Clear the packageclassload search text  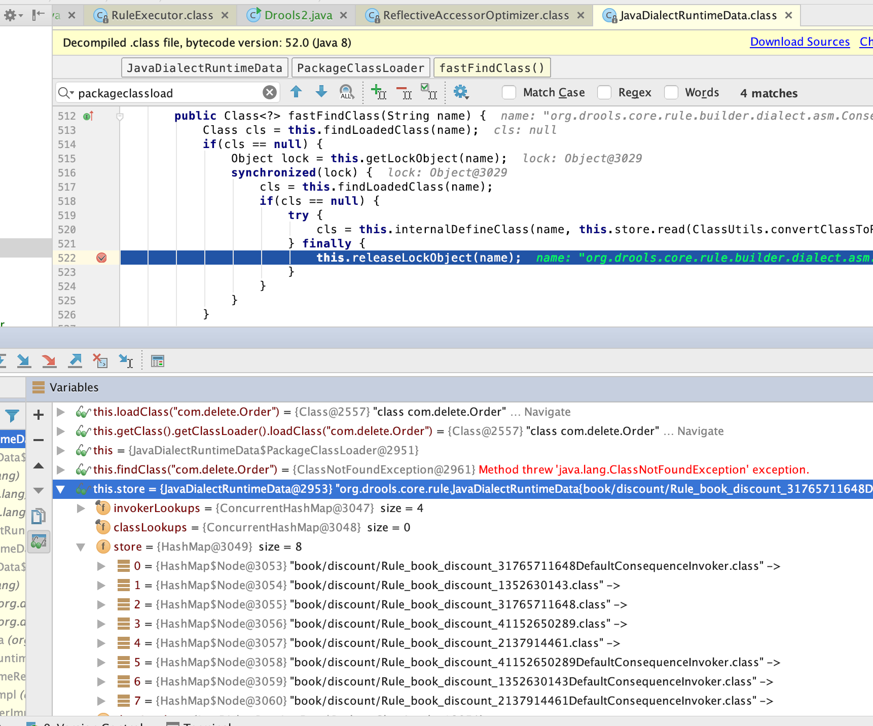(x=270, y=92)
